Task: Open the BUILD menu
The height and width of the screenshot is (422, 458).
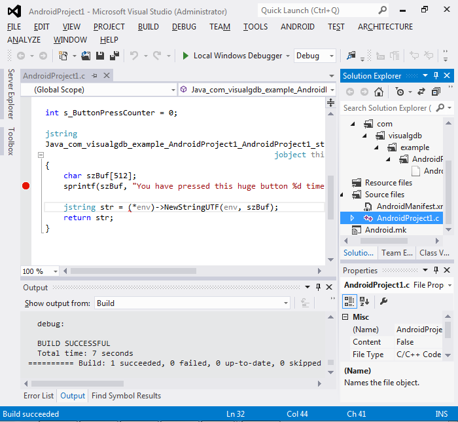Action: [149, 27]
